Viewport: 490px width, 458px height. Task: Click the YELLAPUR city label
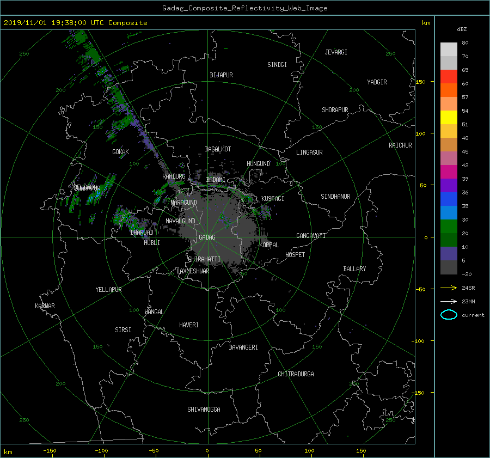click(x=108, y=290)
